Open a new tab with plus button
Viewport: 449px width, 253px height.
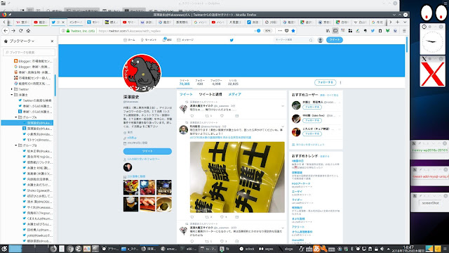(398, 22)
